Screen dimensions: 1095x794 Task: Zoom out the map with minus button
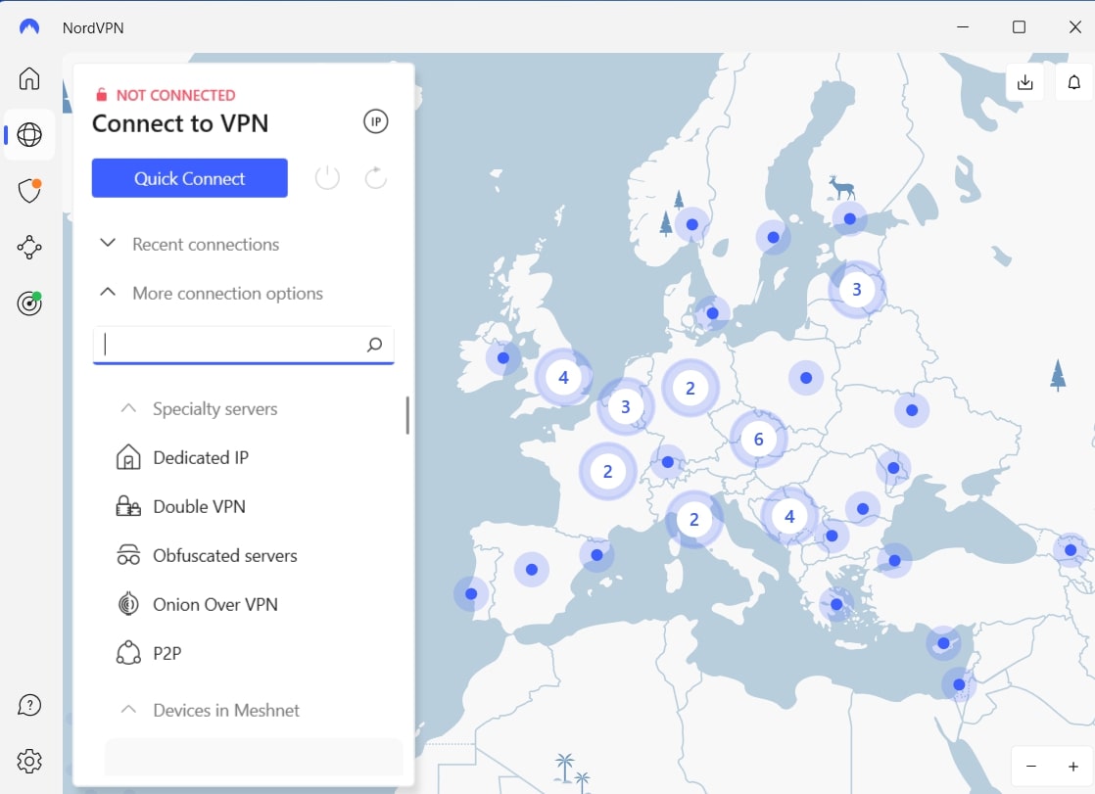1031,766
